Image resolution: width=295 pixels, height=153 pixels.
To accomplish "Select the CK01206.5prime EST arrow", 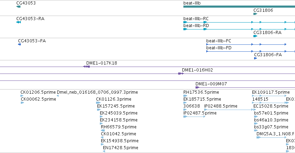I will (x=22, y=96).
